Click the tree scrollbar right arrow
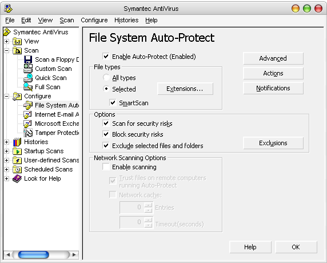 point(74,254)
